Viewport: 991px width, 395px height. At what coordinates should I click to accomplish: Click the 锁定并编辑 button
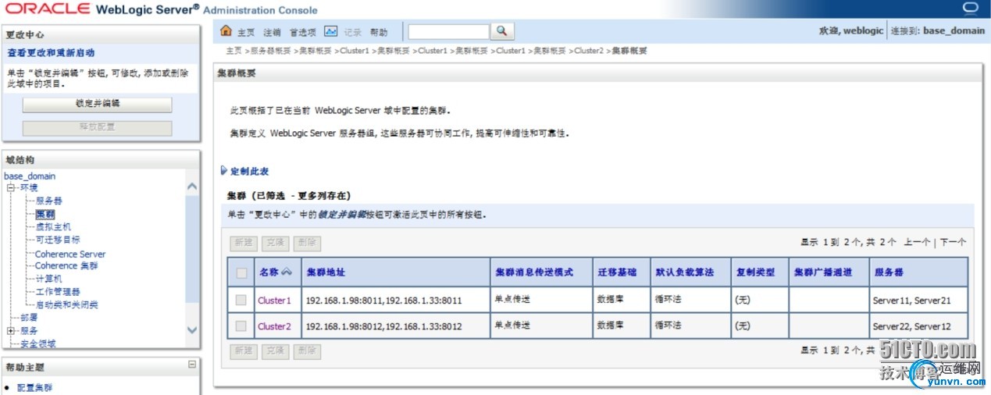(98, 104)
